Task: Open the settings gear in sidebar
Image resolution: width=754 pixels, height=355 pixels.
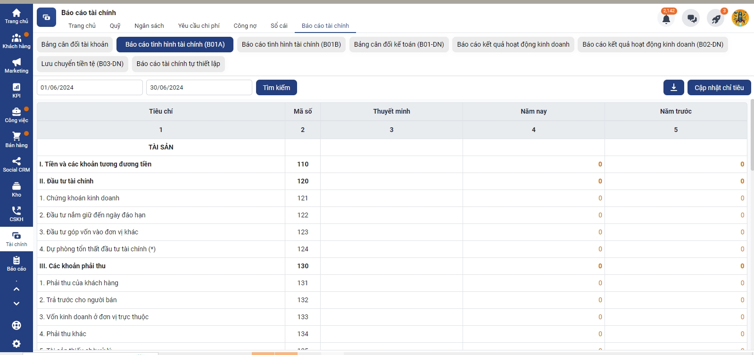Action: (17, 344)
